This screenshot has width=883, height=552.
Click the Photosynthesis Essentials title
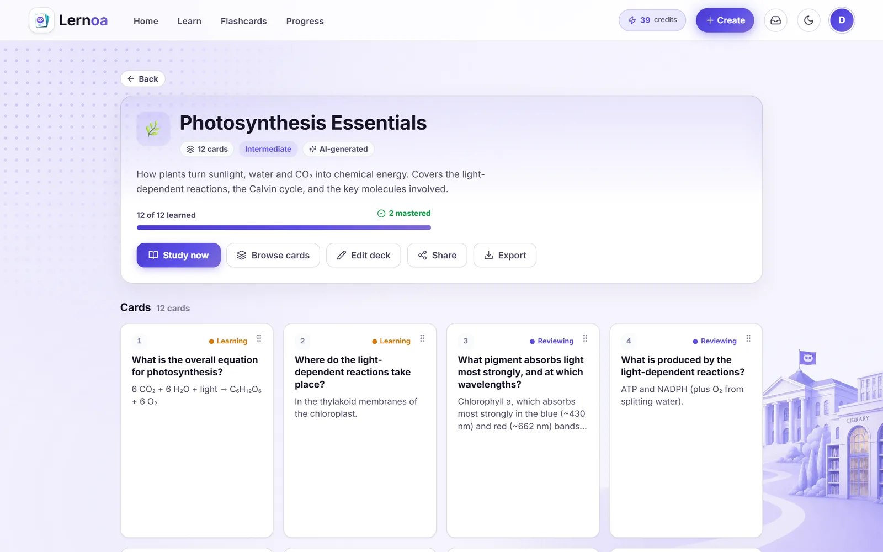[x=303, y=123]
